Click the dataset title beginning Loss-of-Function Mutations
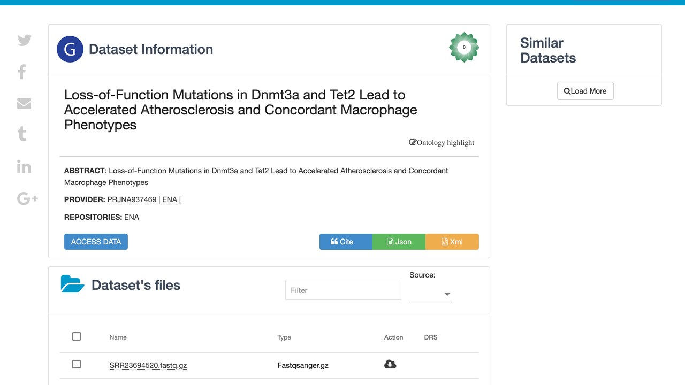This screenshot has height=385, width=685. [x=241, y=110]
